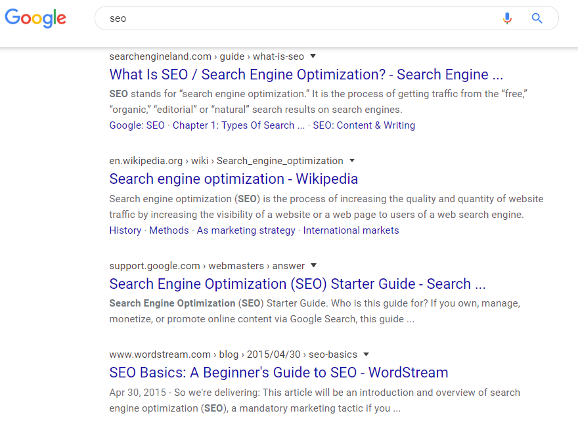The width and height of the screenshot is (578, 428).
Task: Follow the Google: SEO sitelink
Action: click(137, 125)
